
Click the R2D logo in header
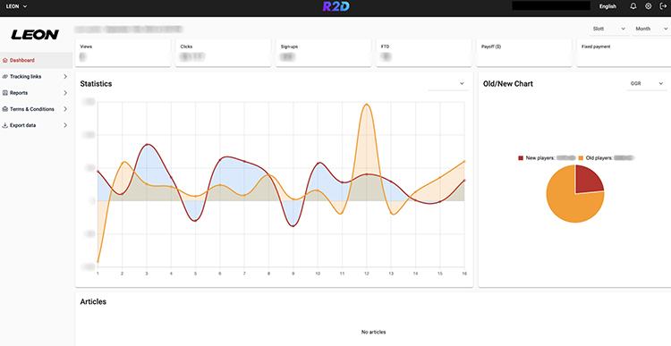(335, 6)
